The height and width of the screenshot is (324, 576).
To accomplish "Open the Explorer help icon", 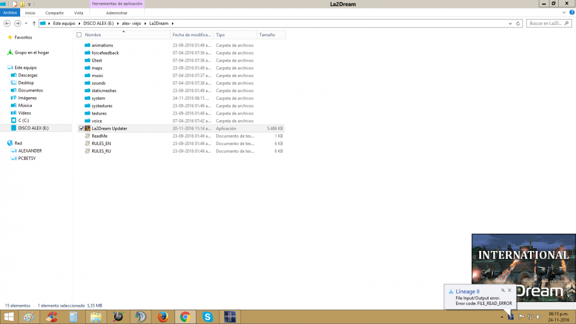I will (571, 13).
